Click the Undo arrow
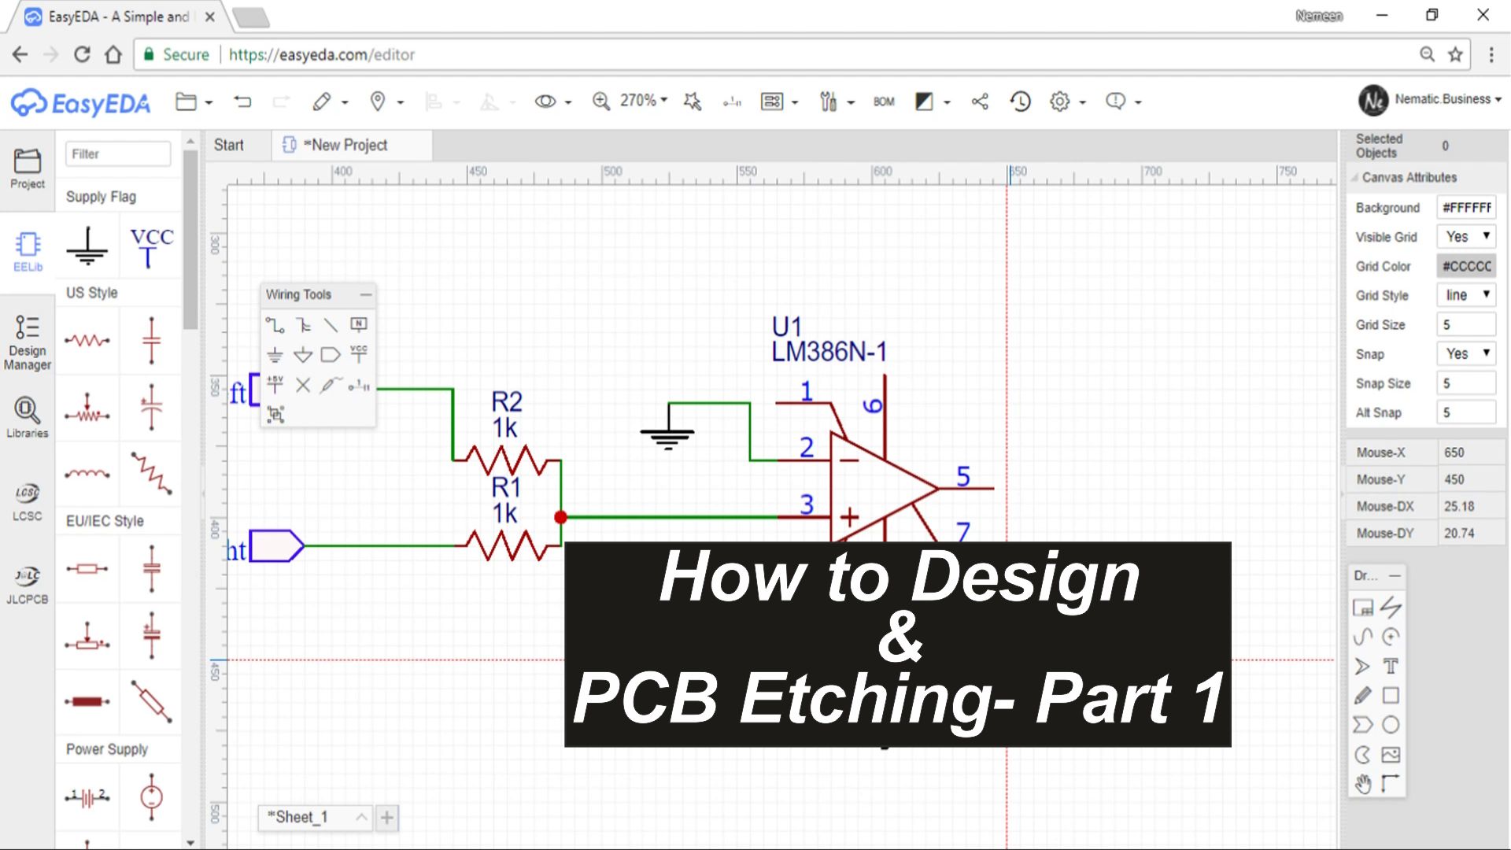This screenshot has width=1511, height=850. click(x=242, y=101)
